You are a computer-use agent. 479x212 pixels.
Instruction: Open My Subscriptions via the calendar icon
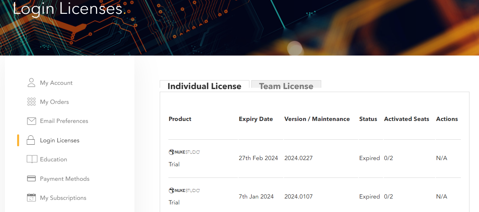pyautogui.click(x=31, y=198)
